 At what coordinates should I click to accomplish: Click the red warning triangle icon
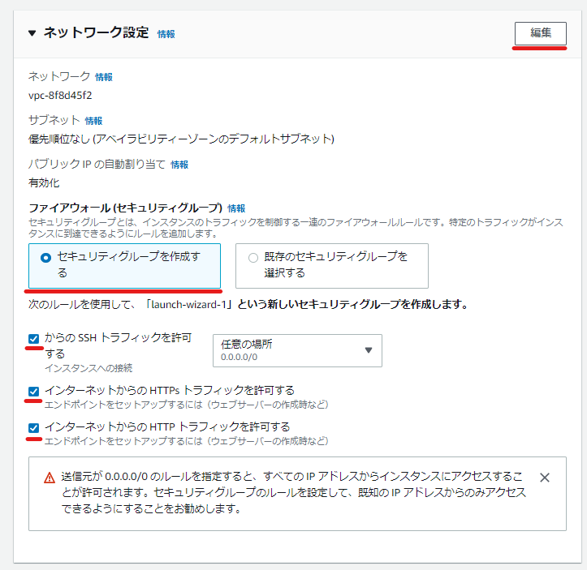point(50,478)
